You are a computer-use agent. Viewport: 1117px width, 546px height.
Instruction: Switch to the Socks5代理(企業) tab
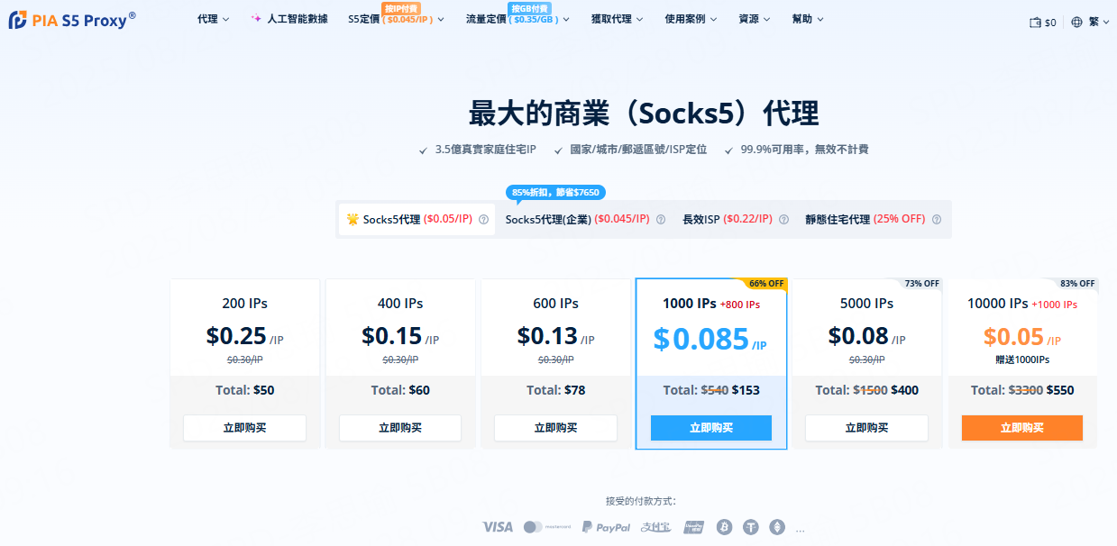tap(576, 219)
